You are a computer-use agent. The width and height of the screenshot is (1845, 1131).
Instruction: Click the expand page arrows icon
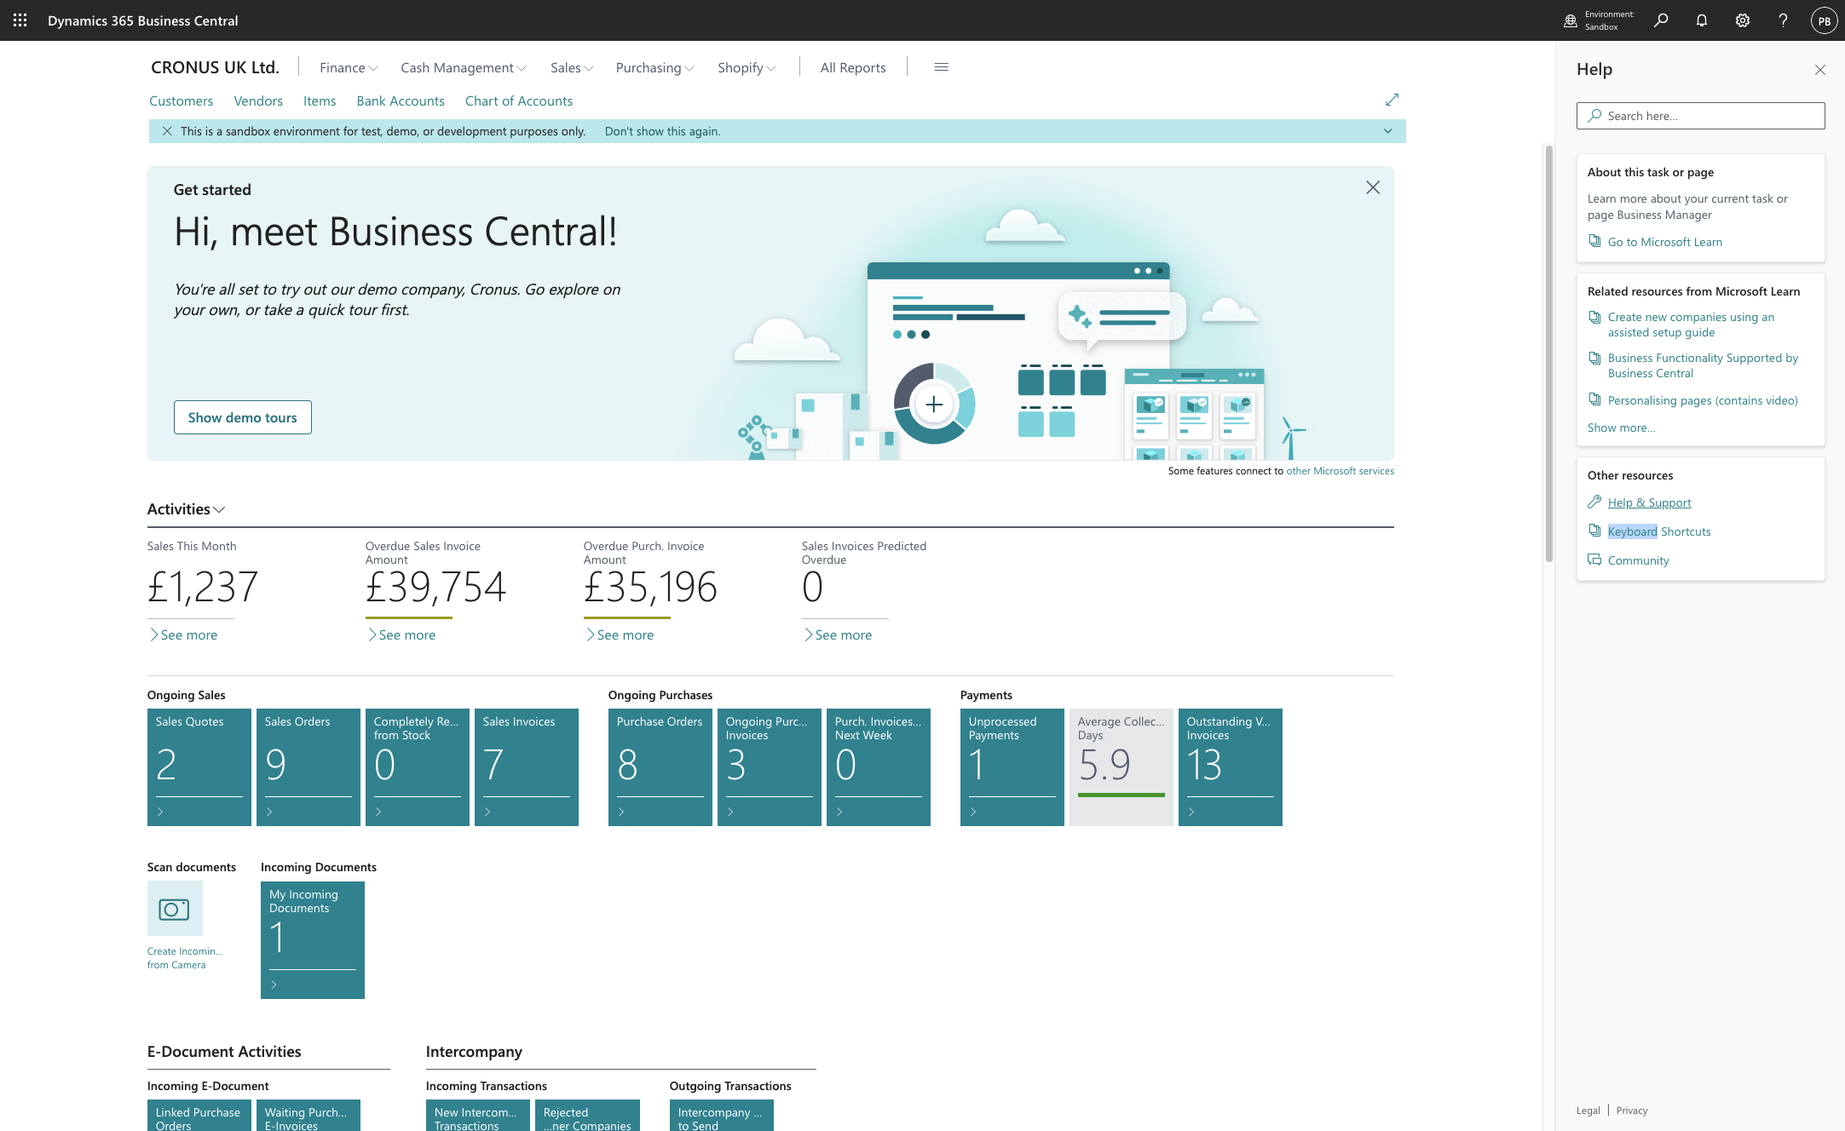(x=1392, y=100)
